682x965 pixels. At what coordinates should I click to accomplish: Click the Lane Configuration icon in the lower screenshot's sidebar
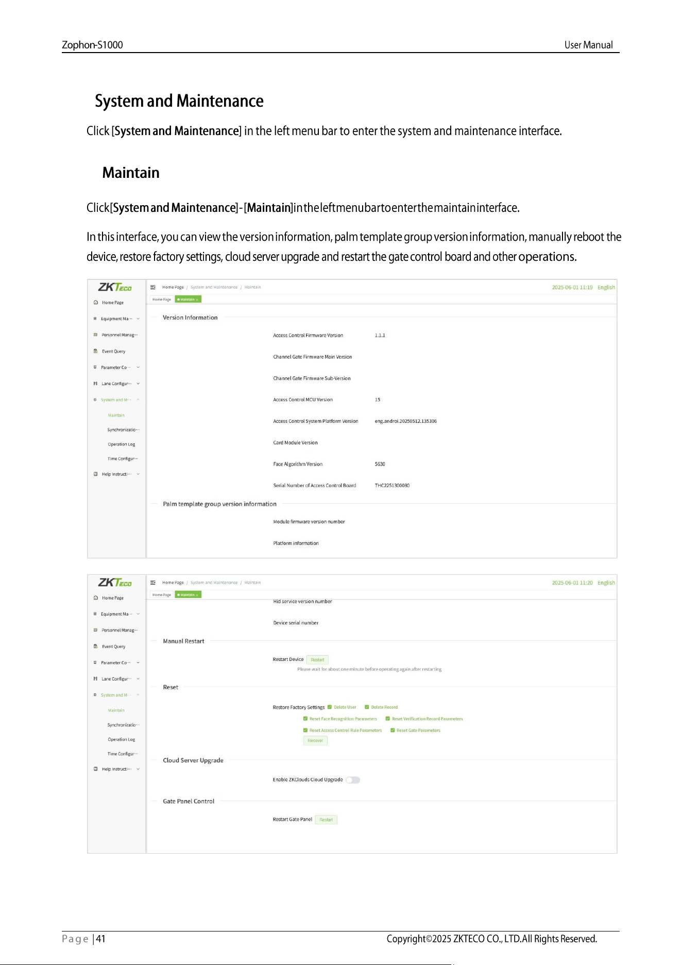coord(96,679)
